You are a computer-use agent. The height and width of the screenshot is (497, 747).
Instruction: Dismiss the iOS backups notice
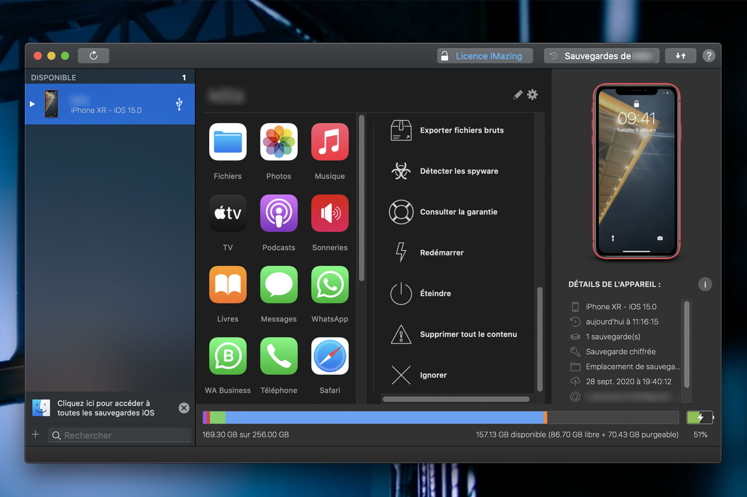(184, 408)
